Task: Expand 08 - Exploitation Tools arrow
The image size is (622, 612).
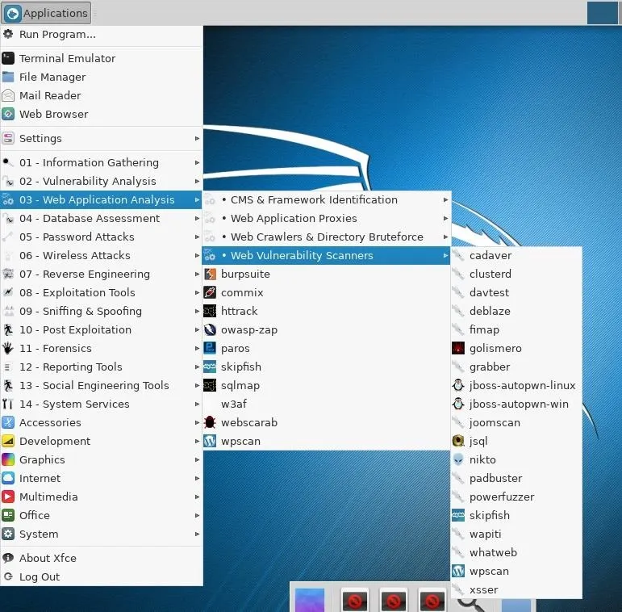Action: coord(197,292)
